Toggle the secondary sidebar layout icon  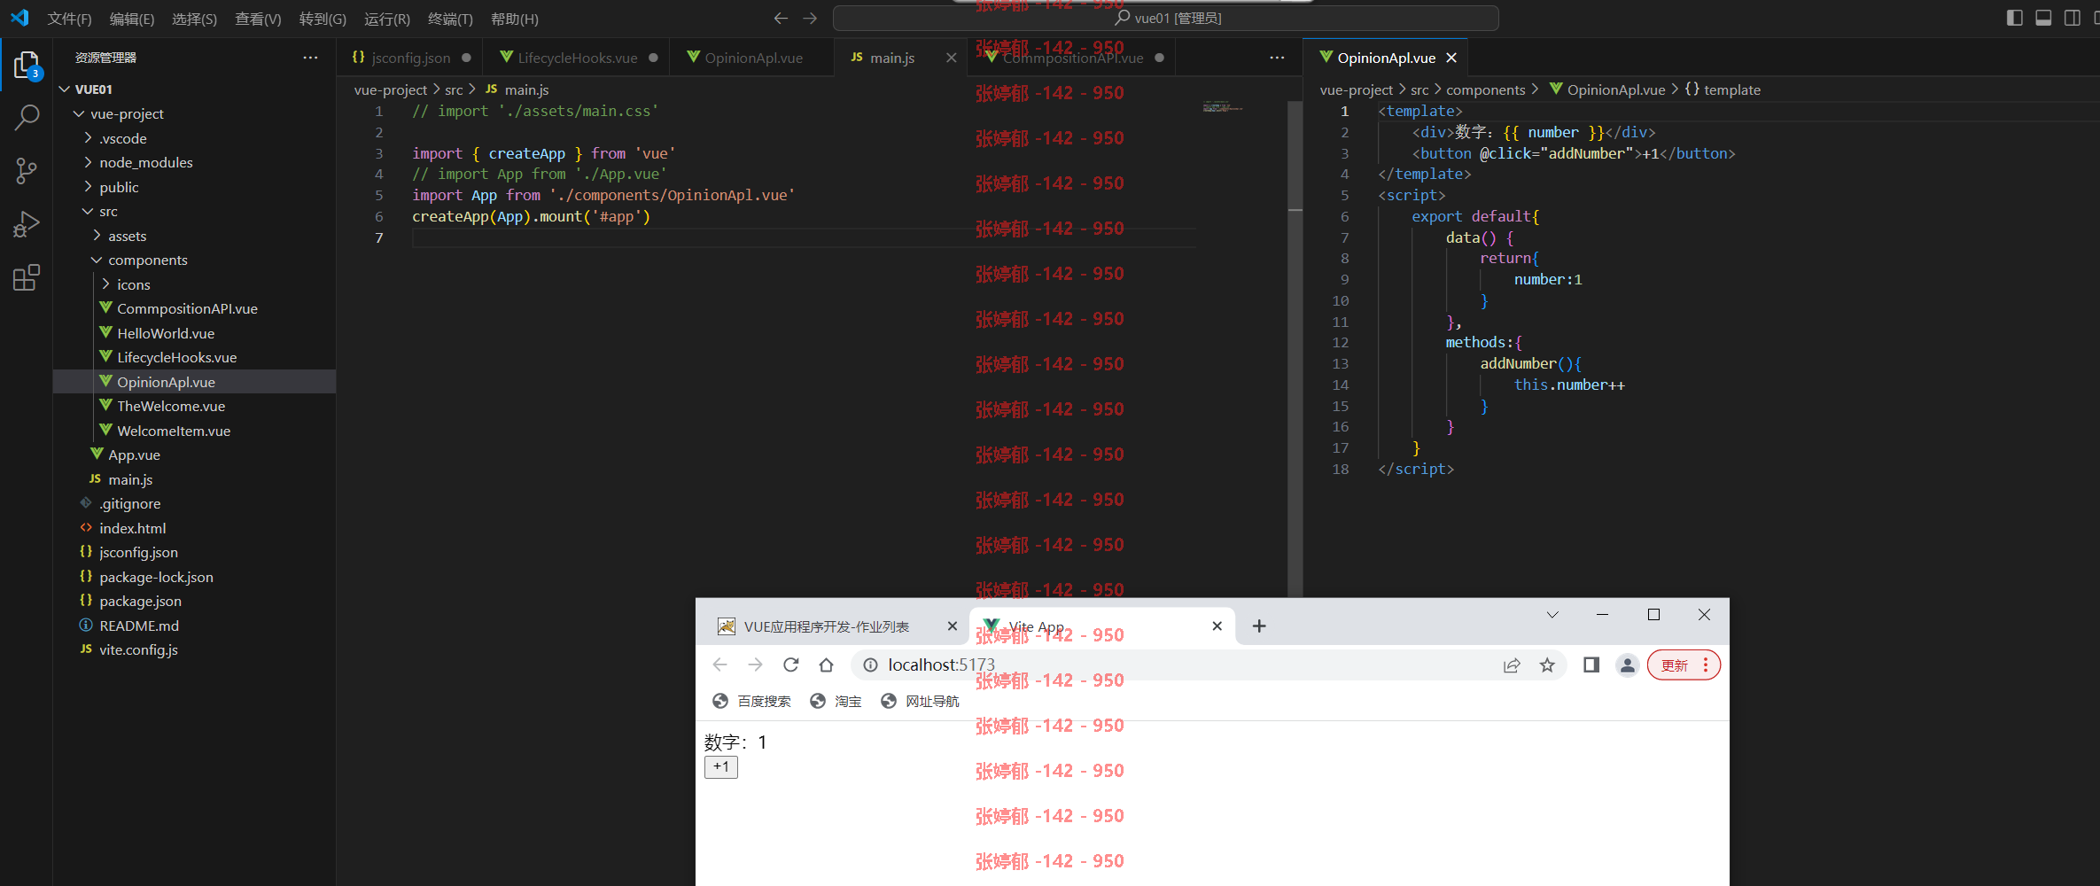[2072, 18]
